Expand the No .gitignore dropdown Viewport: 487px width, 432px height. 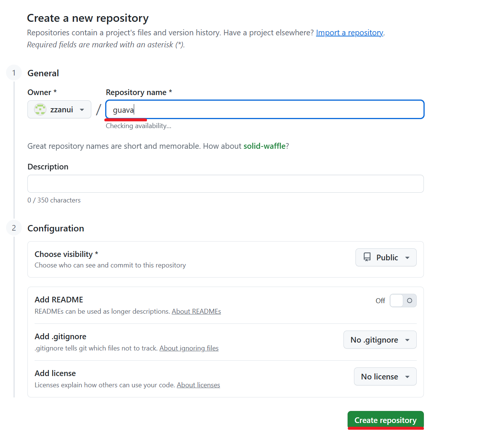(x=380, y=340)
